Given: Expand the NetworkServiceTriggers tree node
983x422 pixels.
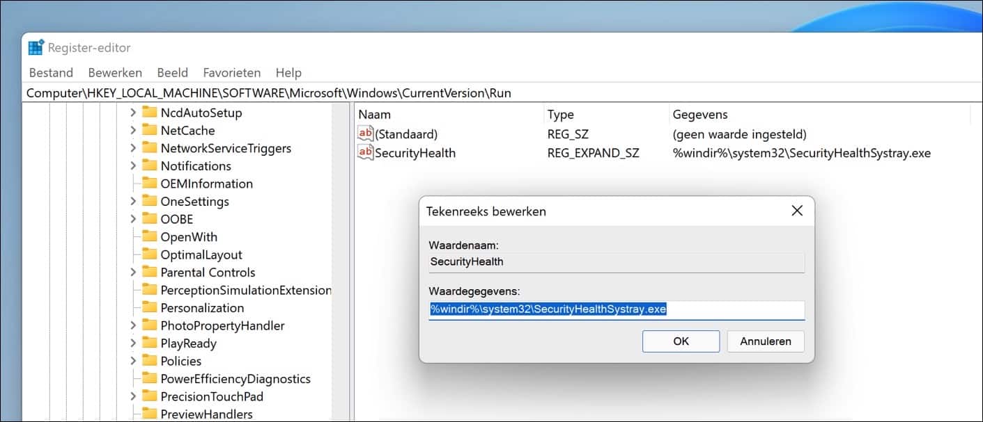Looking at the screenshot, I should 132,147.
